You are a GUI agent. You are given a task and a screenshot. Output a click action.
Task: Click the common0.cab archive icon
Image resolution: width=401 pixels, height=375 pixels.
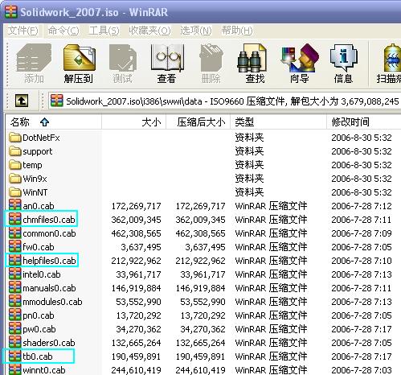[x=14, y=233]
